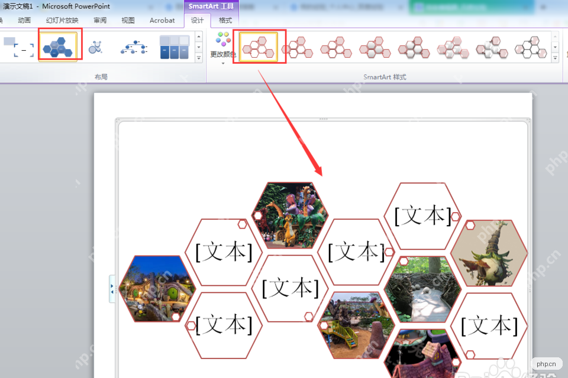
Task: Expand the SmartArt styles gallery
Action: pyautogui.click(x=555, y=58)
